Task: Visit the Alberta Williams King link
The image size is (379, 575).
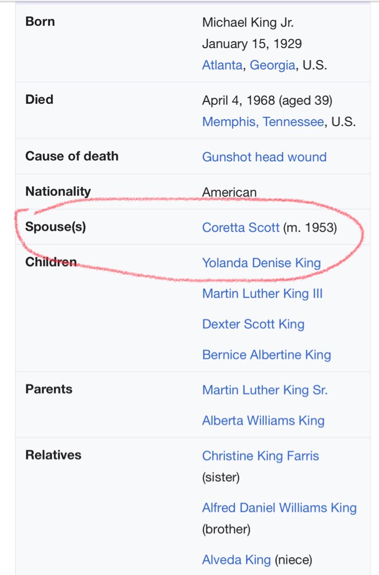Action: click(x=264, y=421)
